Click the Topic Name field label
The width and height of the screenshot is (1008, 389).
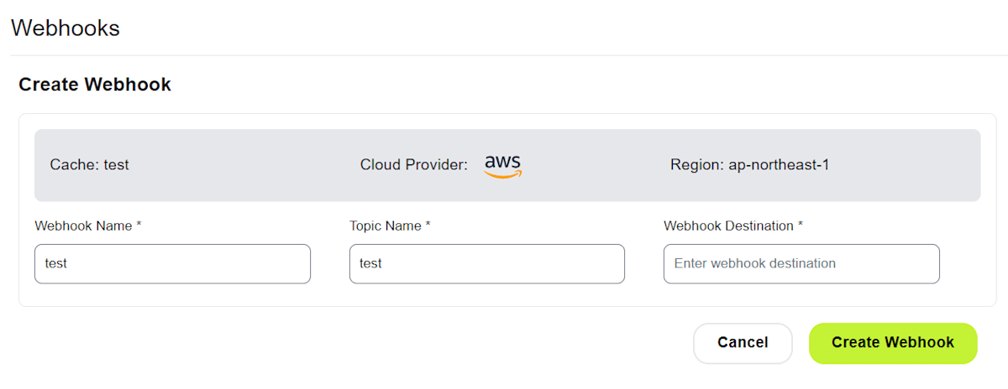click(x=385, y=226)
